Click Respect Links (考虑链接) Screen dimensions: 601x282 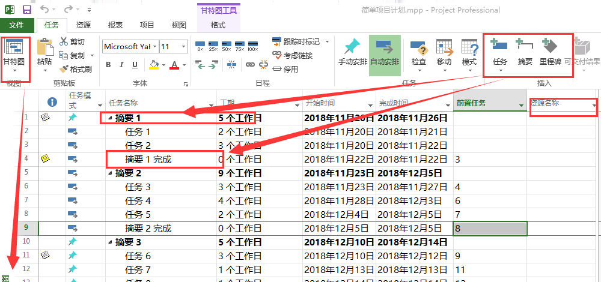pos(293,55)
